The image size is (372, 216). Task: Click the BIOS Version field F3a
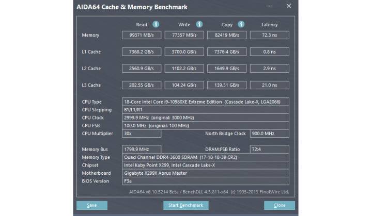click(x=206, y=181)
